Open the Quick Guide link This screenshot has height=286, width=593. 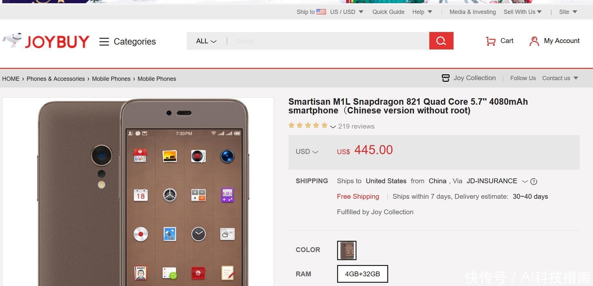click(x=388, y=12)
